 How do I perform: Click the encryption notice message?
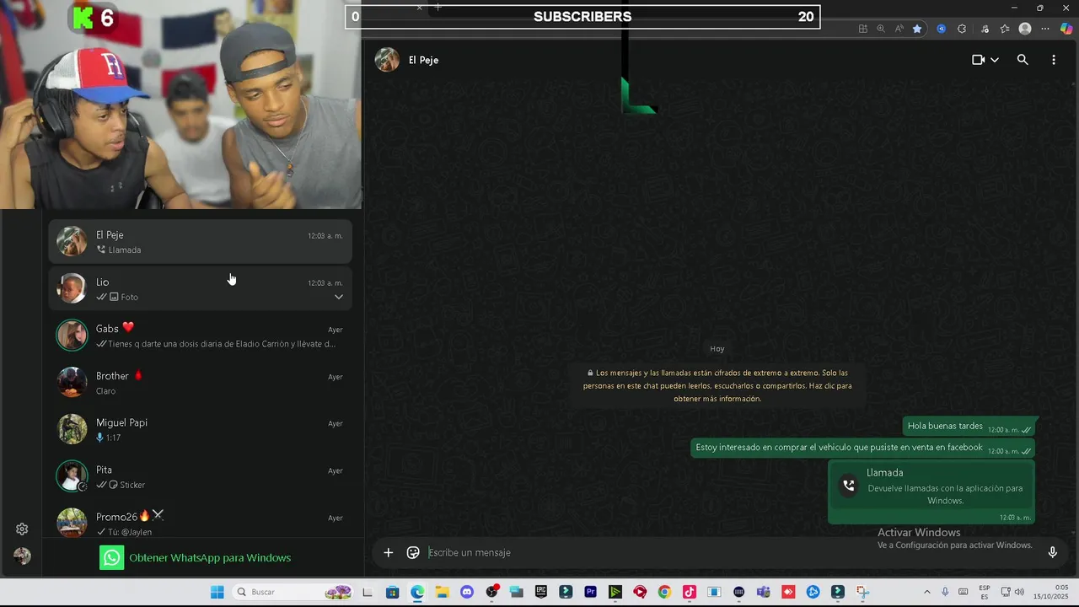tap(717, 385)
